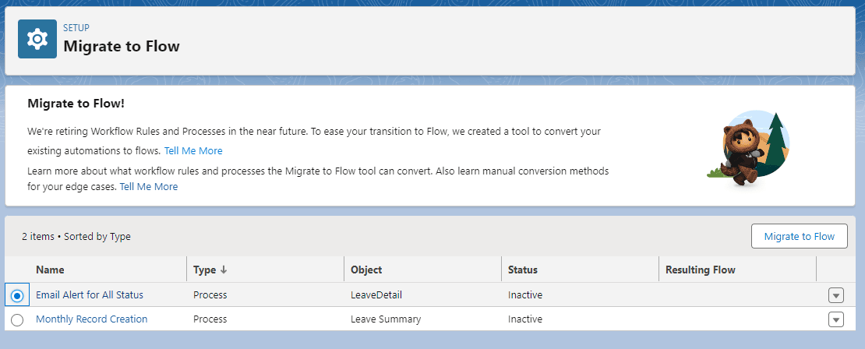Sort the table by the Name column header
865x349 pixels.
coord(50,270)
